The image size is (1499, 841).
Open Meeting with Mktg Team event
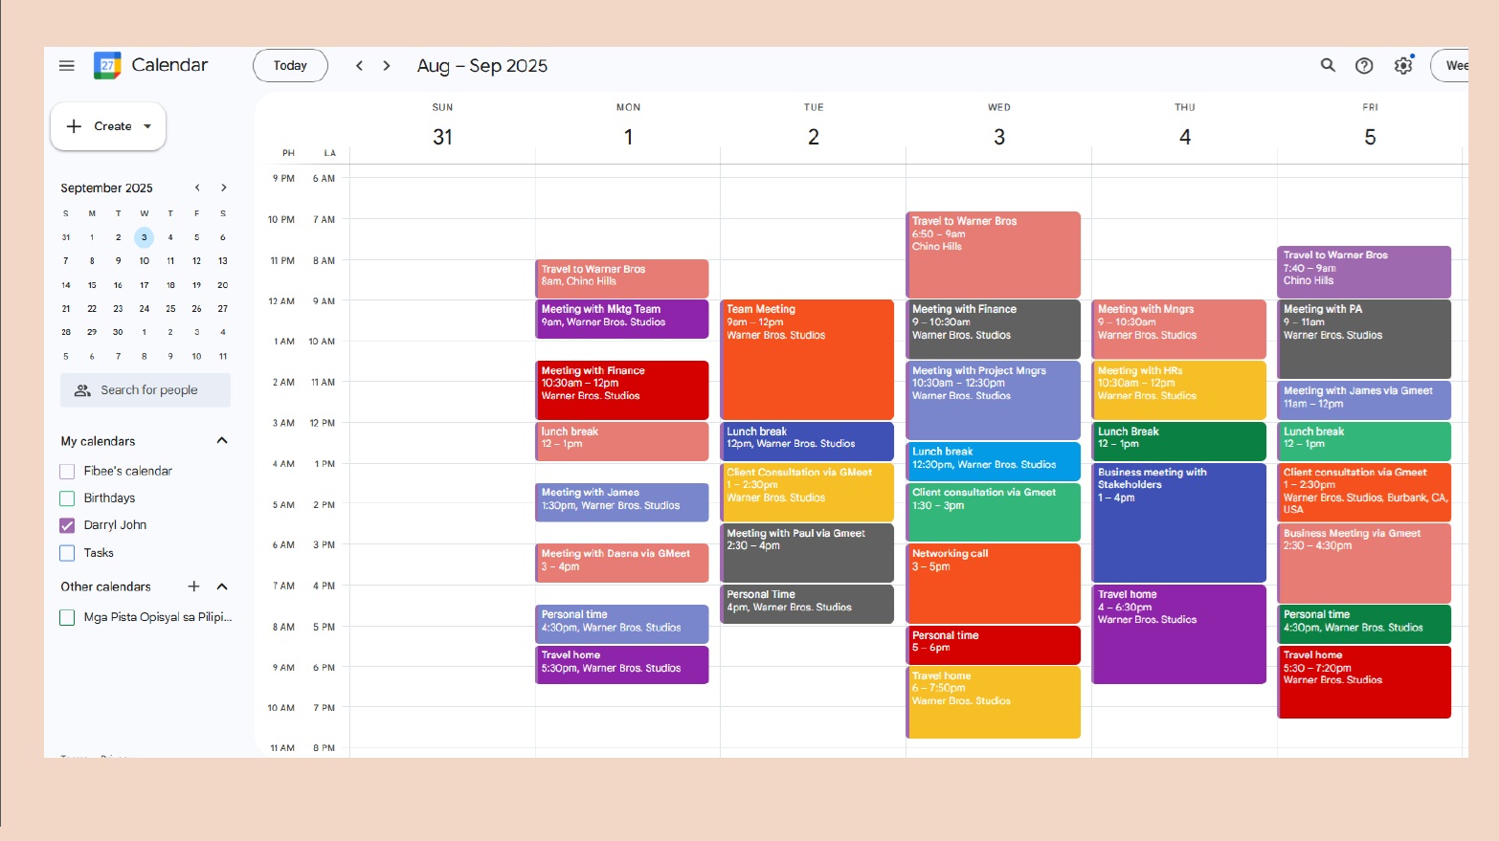click(622, 319)
